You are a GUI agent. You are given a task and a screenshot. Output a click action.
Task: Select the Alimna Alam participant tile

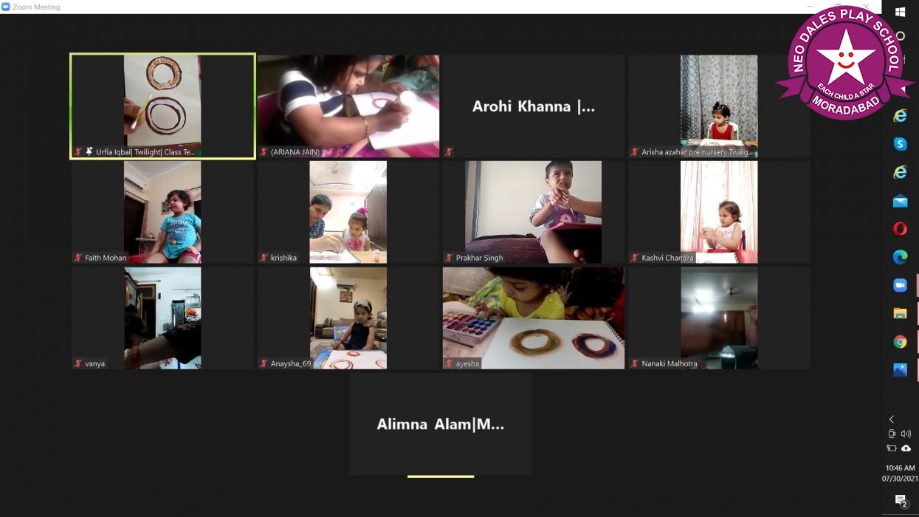[x=441, y=424]
